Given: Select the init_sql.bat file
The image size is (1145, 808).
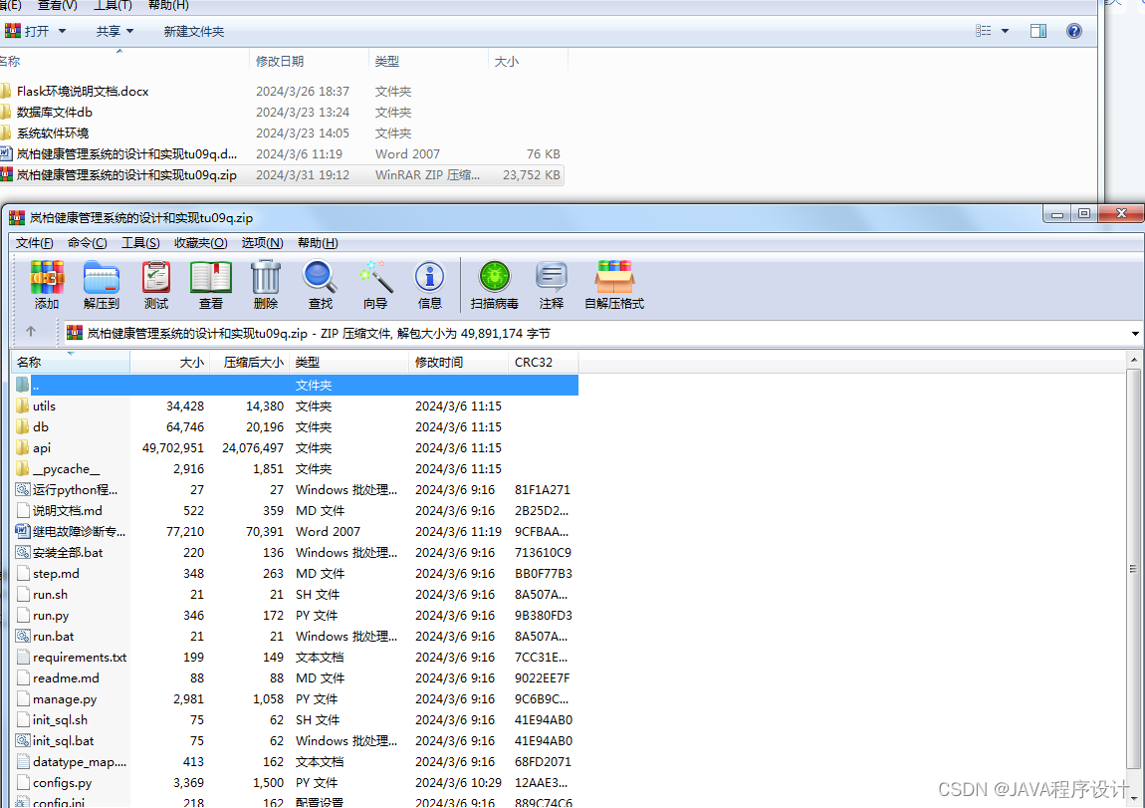Looking at the screenshot, I should [56, 741].
